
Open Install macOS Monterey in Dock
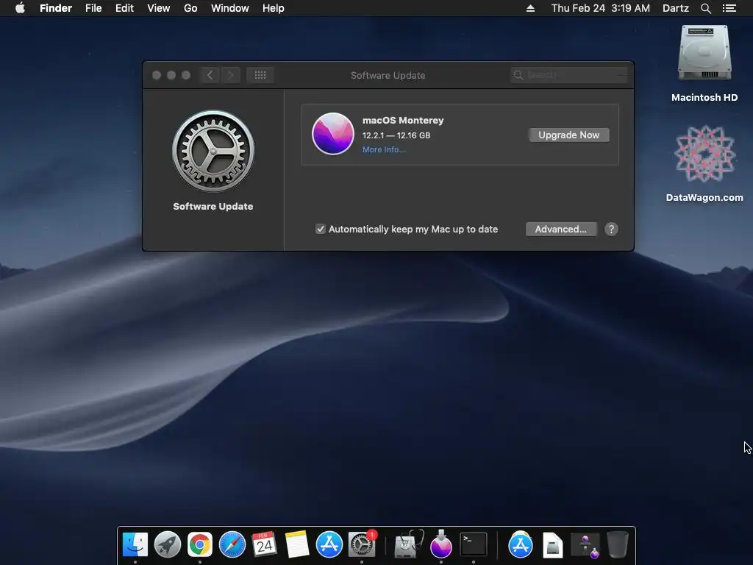[441, 544]
